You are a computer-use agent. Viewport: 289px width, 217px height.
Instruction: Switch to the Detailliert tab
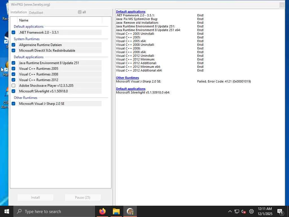tap(36, 12)
